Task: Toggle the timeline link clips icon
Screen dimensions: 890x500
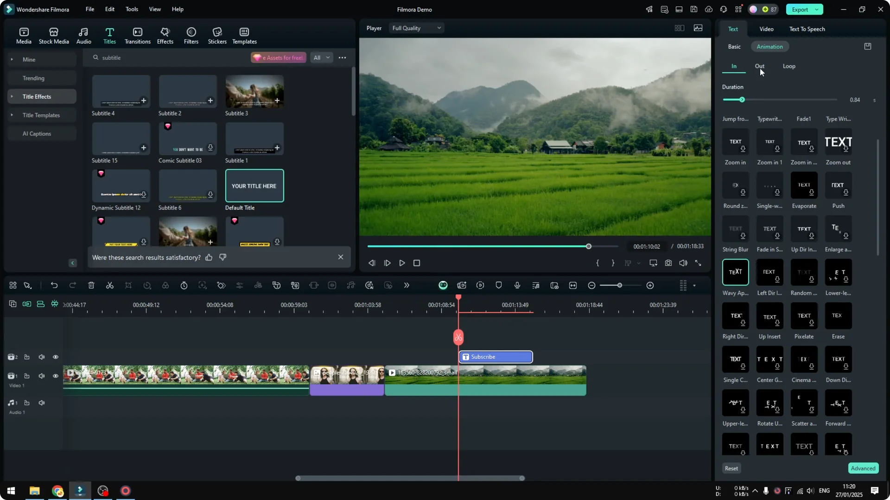Action: pos(27,304)
